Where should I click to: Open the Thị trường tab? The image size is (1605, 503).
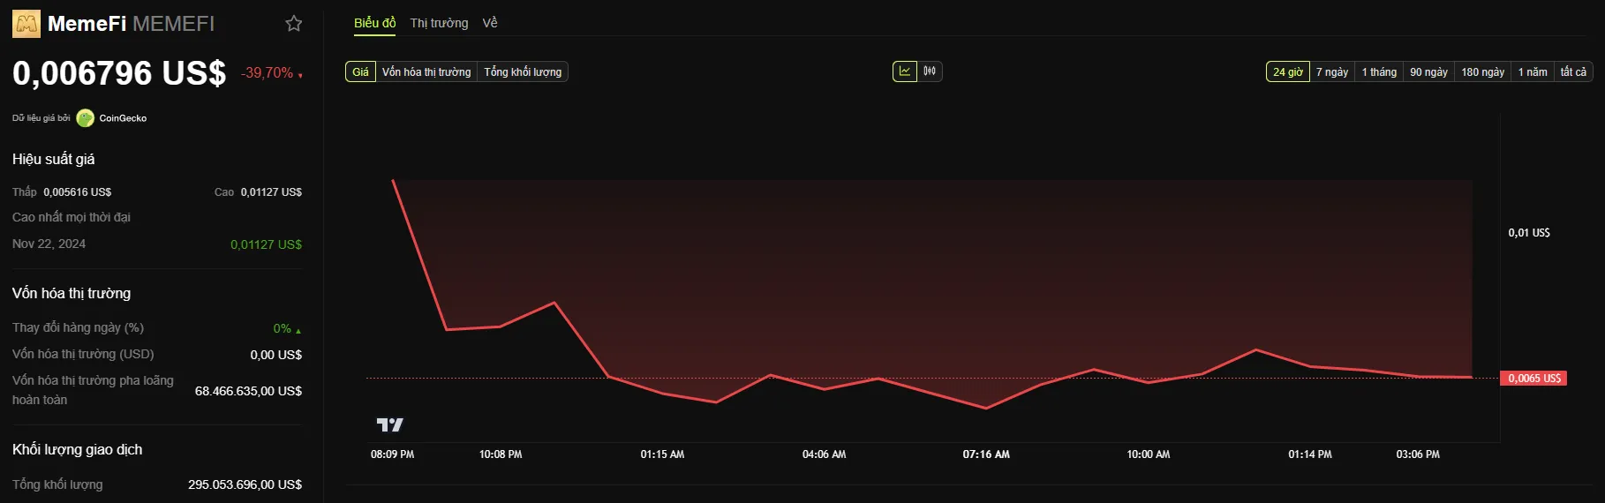[x=439, y=23]
